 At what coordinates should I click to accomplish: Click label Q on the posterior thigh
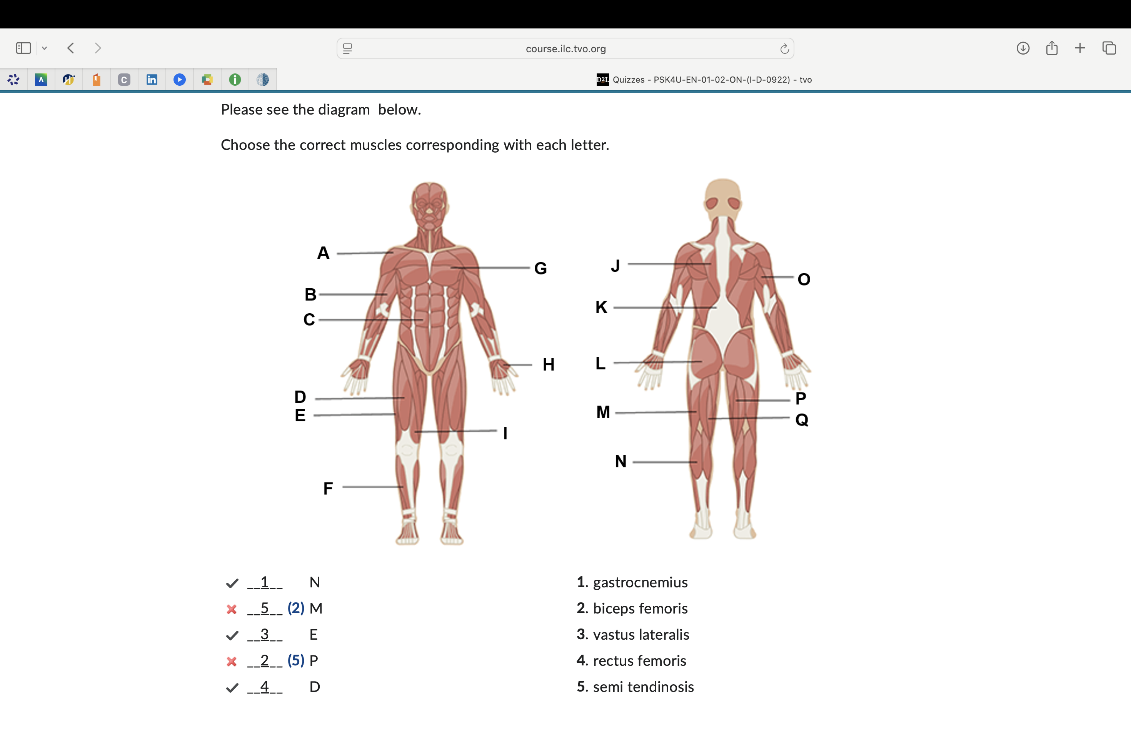[x=802, y=420]
